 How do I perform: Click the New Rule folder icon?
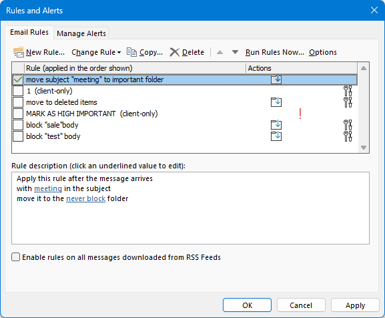click(19, 52)
